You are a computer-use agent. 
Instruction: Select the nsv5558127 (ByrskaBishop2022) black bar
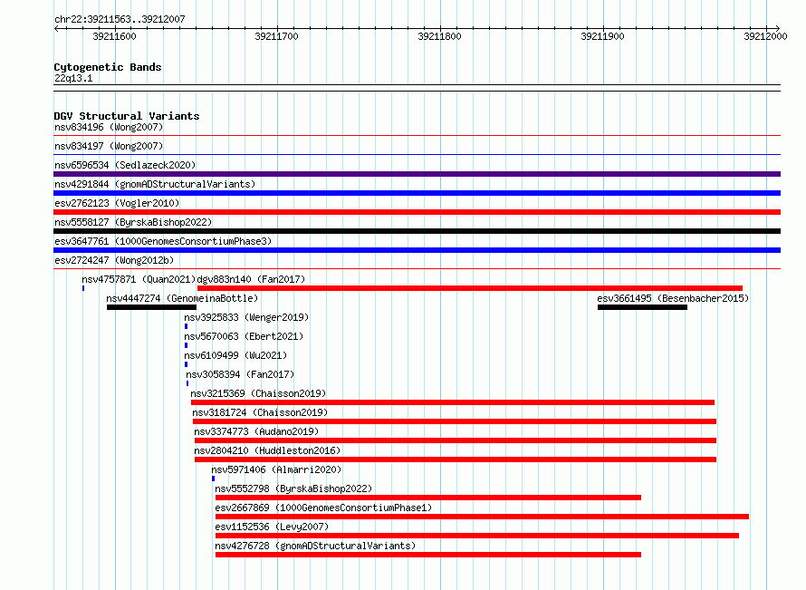point(417,231)
